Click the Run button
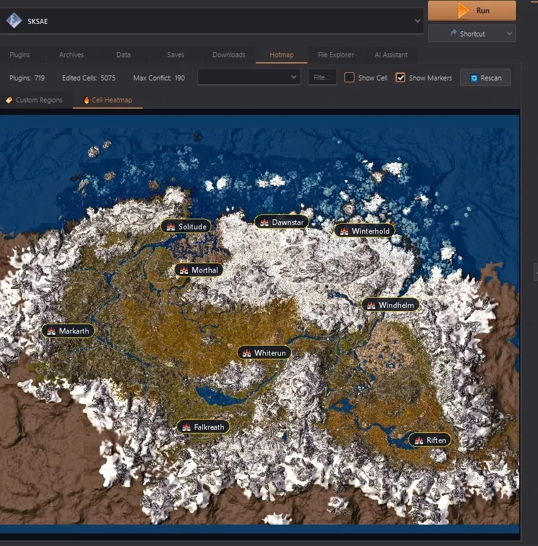This screenshot has width=538, height=546. coord(472,11)
